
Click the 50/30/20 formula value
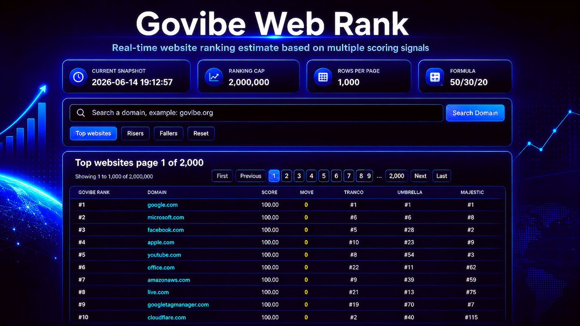coord(469,82)
